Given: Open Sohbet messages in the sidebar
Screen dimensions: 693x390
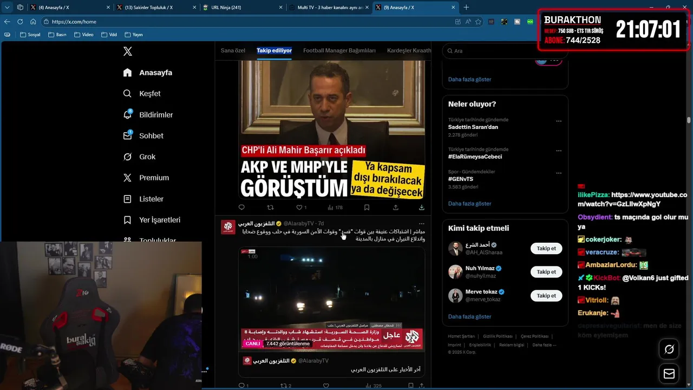Looking at the screenshot, I should coord(143,136).
